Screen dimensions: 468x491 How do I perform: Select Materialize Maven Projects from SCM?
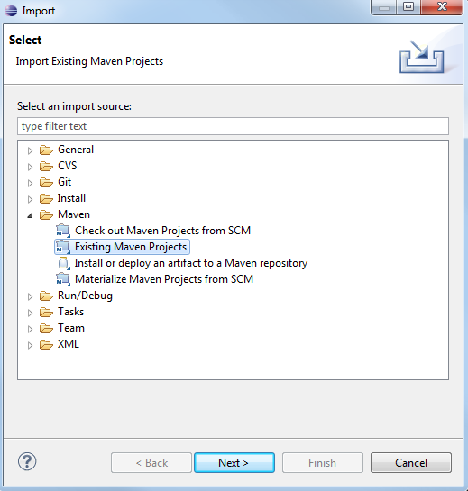point(164,279)
